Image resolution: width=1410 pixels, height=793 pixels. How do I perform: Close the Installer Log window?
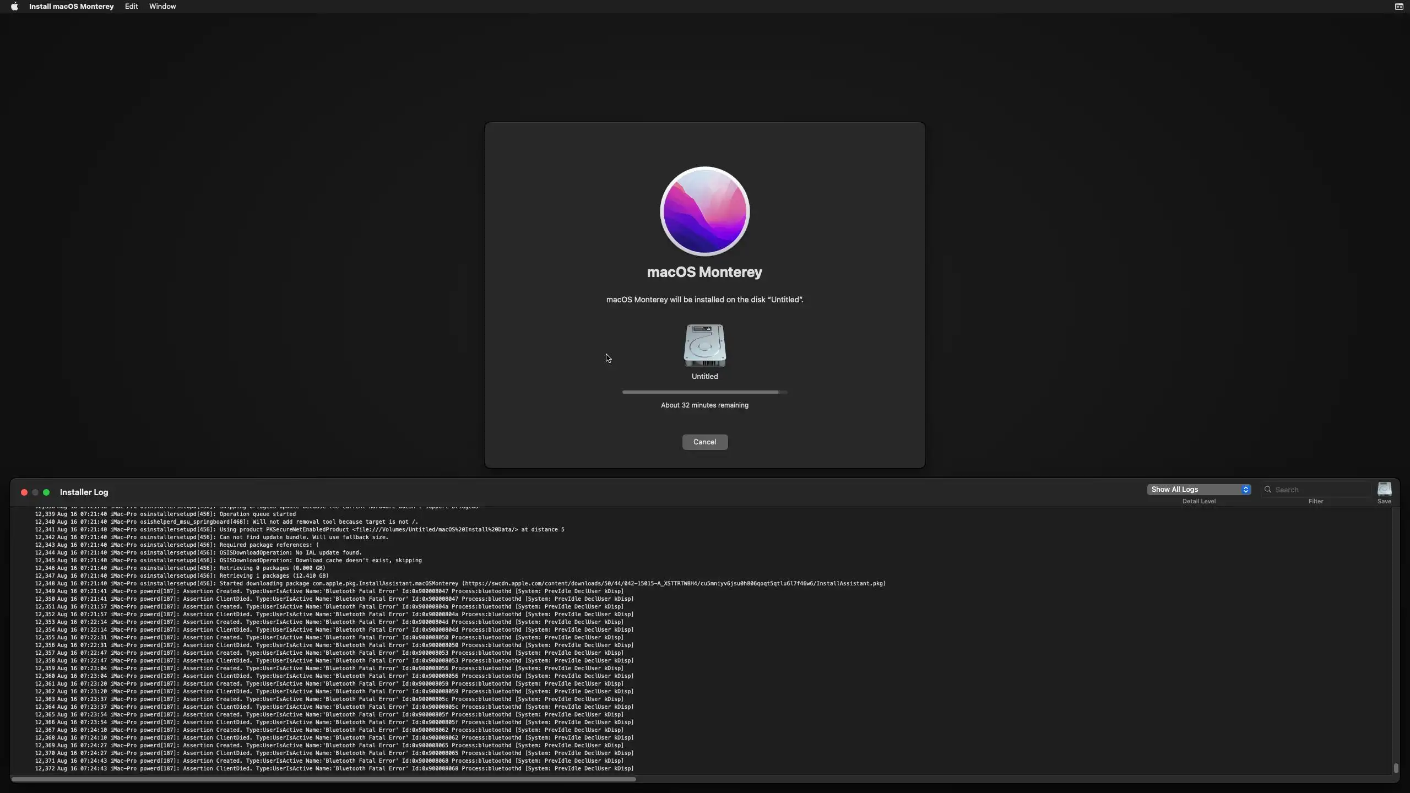point(24,492)
